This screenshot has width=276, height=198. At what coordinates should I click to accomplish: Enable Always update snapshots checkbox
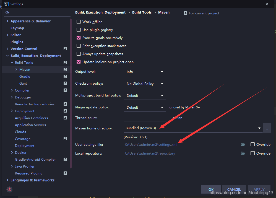point(79,54)
